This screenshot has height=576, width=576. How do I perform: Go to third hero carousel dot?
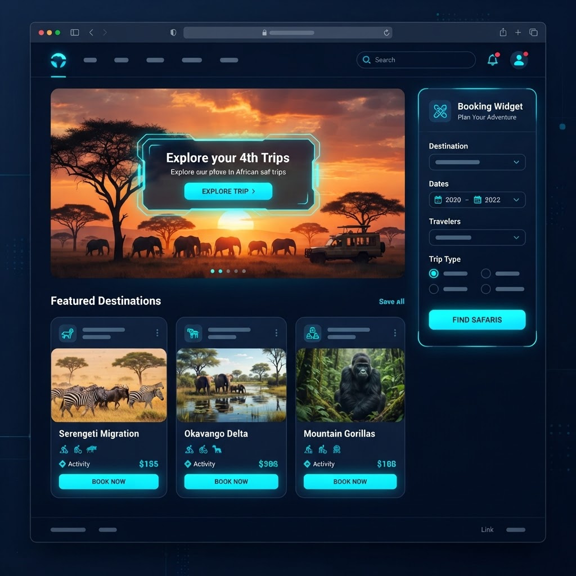pos(228,271)
